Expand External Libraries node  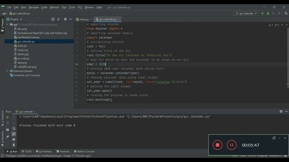[x=7, y=71]
